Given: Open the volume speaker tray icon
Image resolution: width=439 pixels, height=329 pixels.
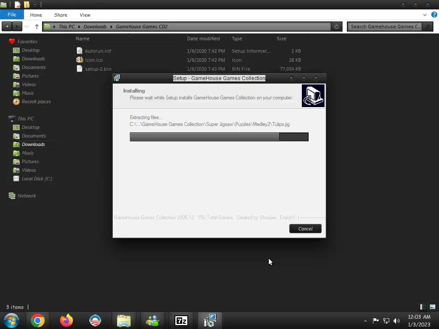Looking at the screenshot, I should tap(397, 321).
